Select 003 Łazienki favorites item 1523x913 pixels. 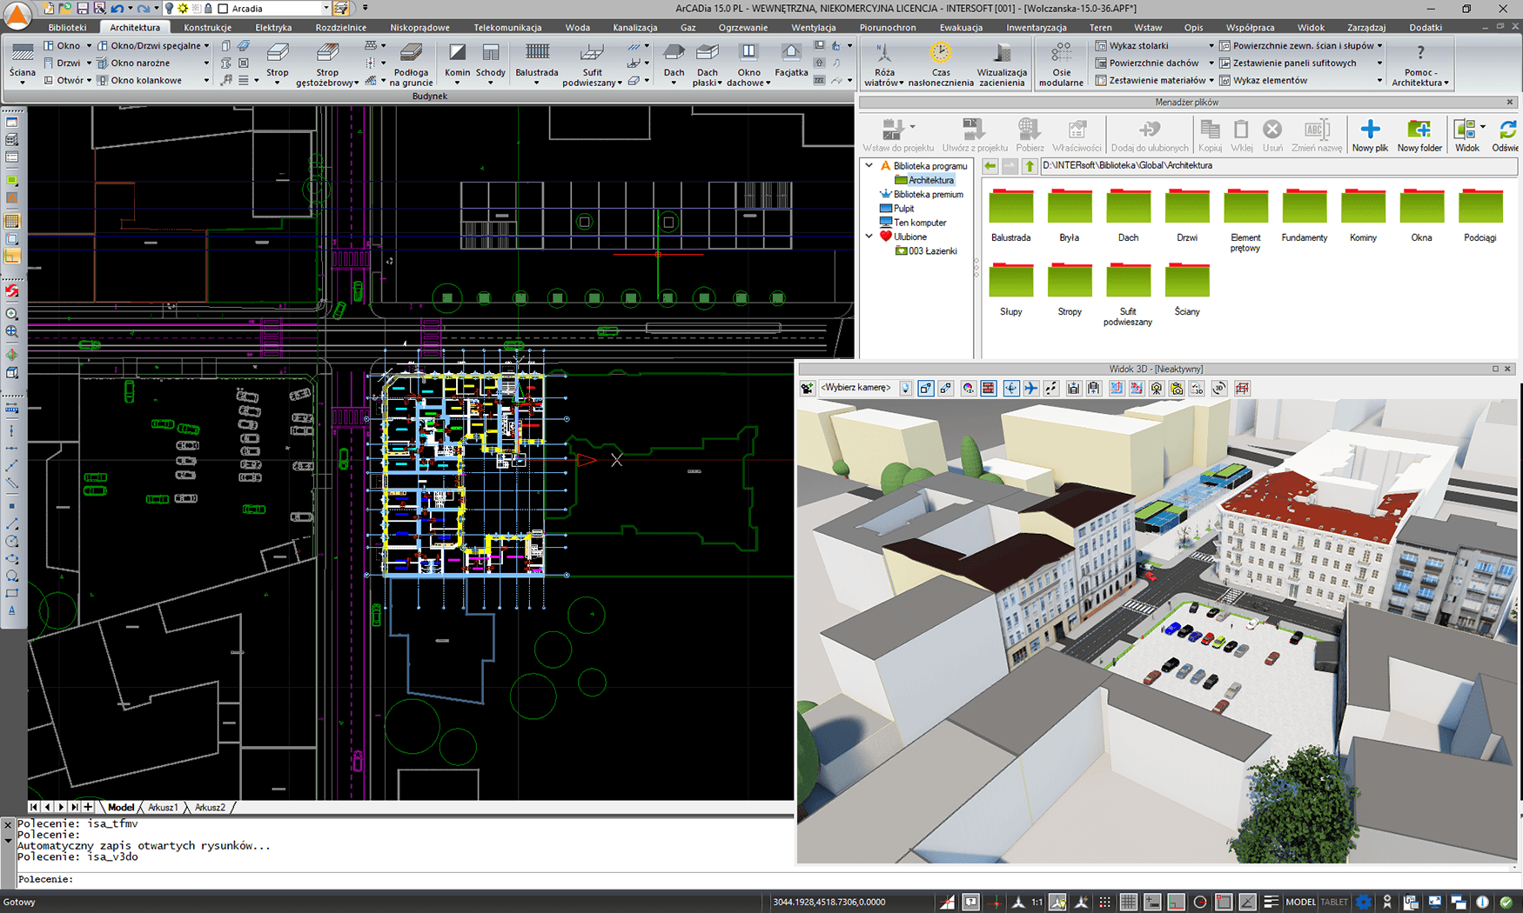[926, 251]
